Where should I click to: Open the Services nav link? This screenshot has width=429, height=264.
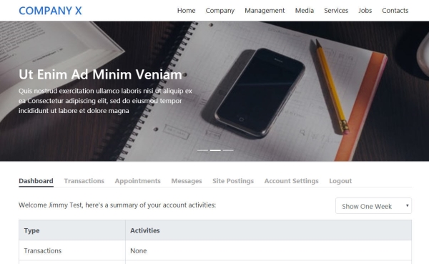click(336, 11)
